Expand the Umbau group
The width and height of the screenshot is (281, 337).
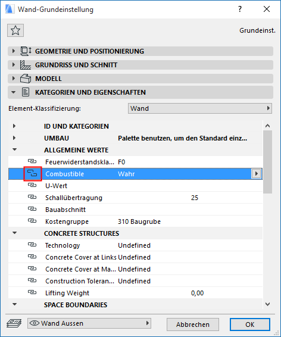point(14,138)
